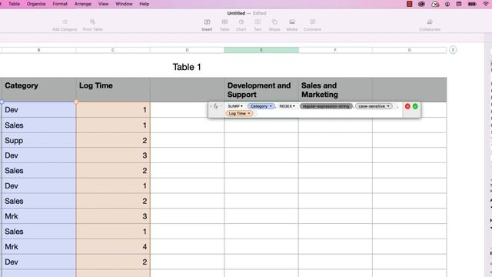Click the circular account icon in menu bar
Viewport: 492px width, 277px height.
(x=447, y=4)
